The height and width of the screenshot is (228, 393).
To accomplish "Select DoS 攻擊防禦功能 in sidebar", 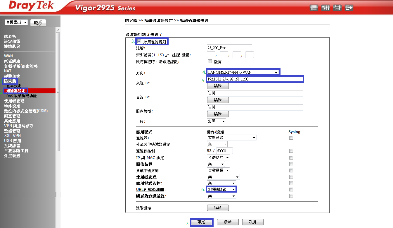I will point(22,96).
